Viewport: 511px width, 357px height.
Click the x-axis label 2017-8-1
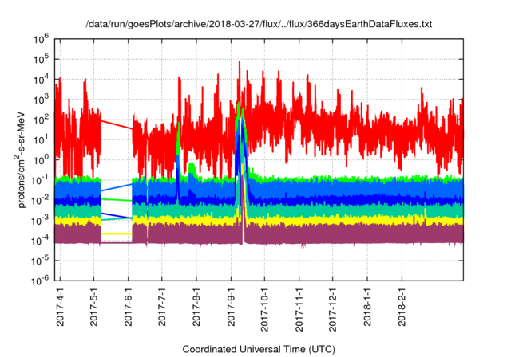[x=196, y=306]
